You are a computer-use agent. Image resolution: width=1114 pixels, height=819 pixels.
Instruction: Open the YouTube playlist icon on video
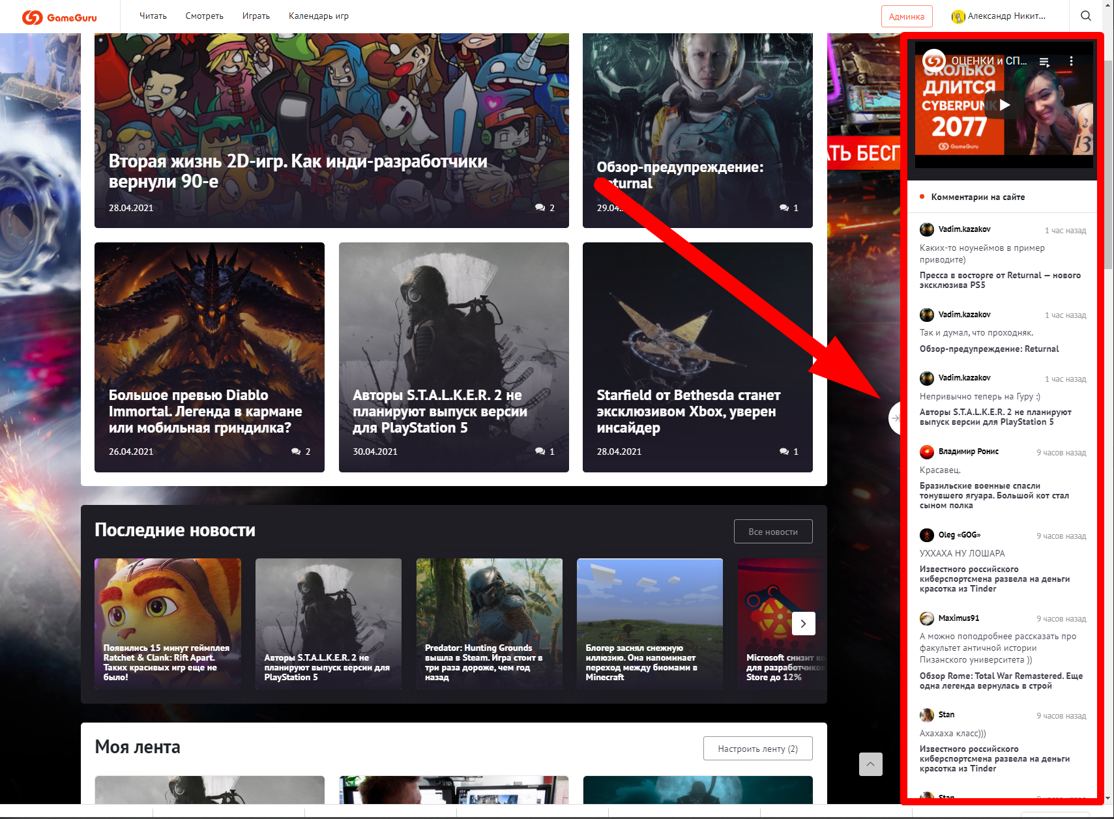point(1044,62)
